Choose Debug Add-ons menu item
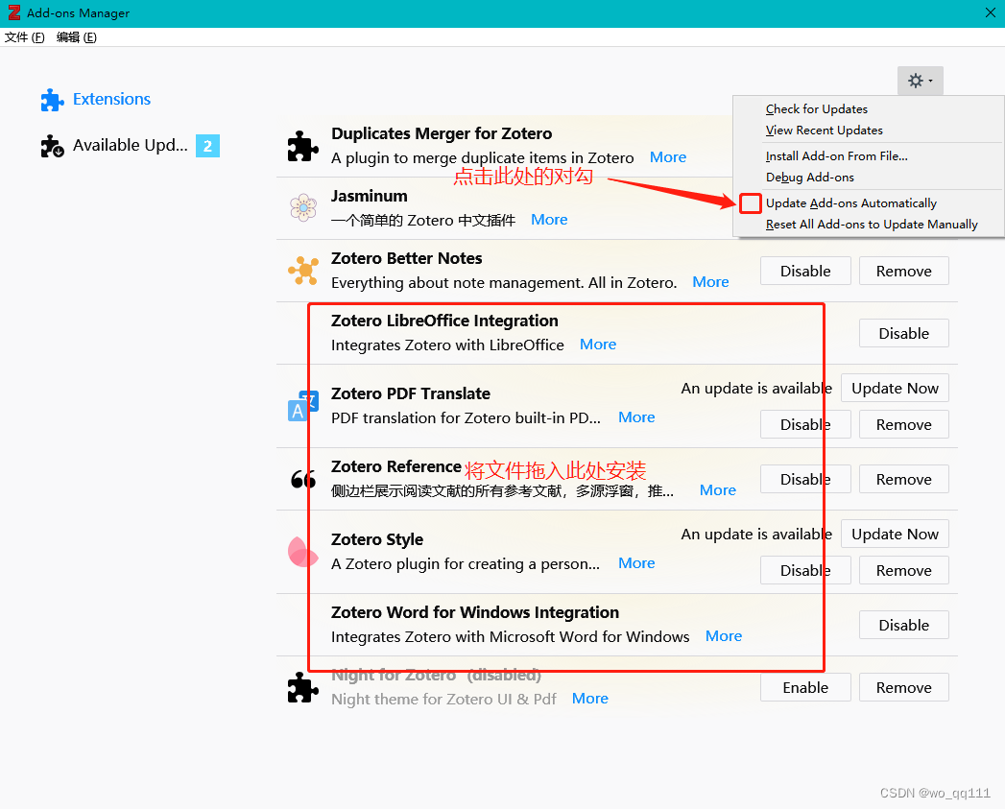Image resolution: width=1005 pixels, height=809 pixels. (809, 177)
